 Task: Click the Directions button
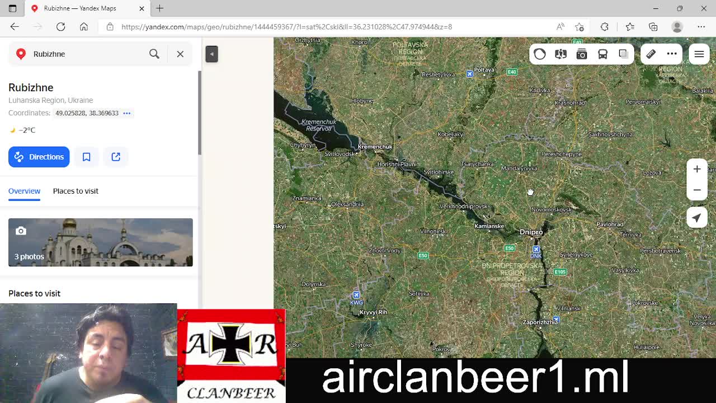[x=39, y=157]
